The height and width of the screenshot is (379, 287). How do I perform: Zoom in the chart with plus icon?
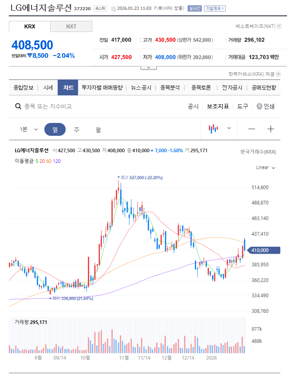[x=271, y=129]
